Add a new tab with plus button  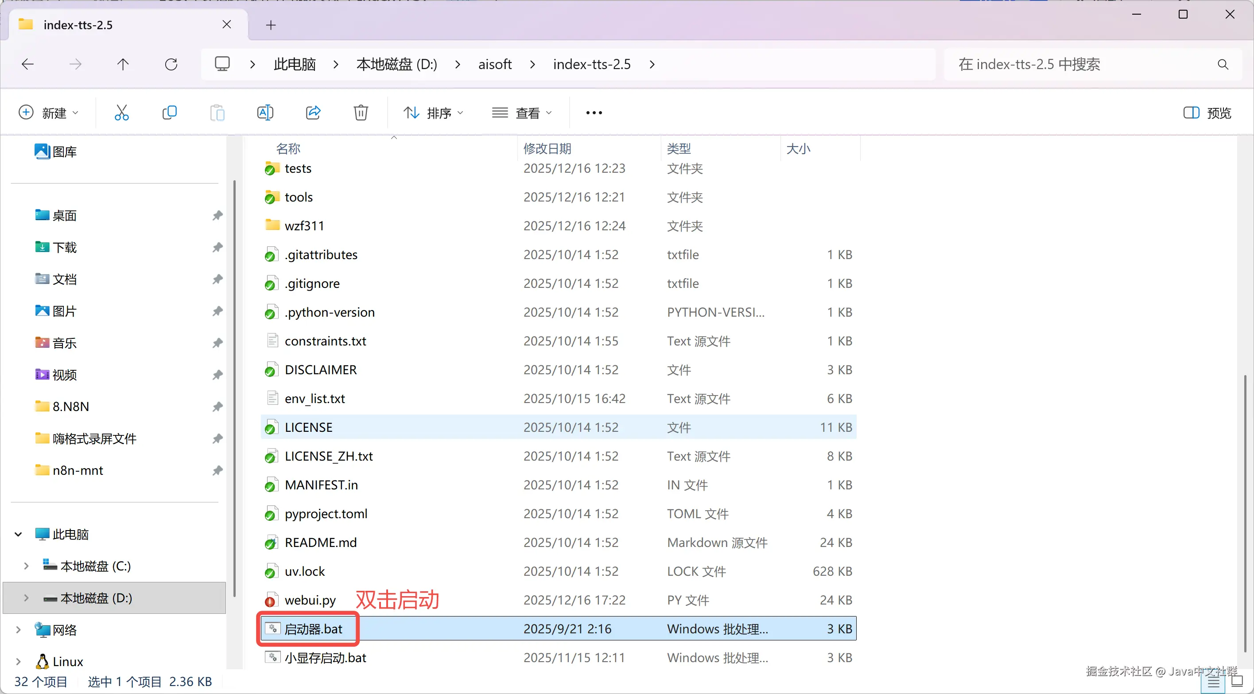pos(271,25)
